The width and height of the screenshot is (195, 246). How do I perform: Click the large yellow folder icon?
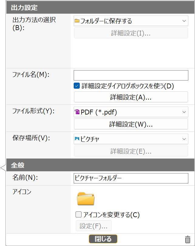(86, 199)
